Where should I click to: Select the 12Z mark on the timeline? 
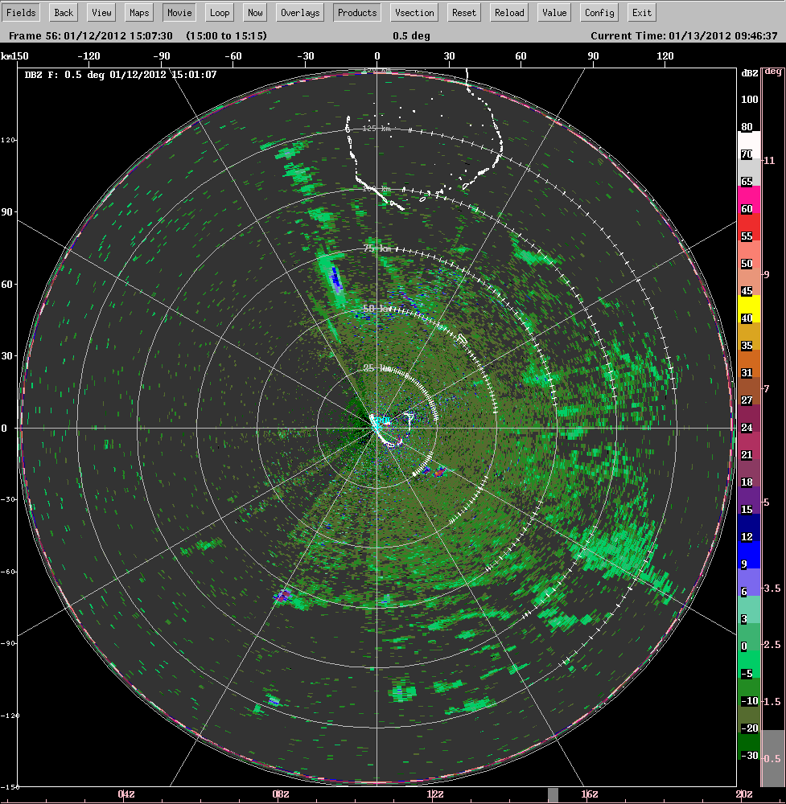[435, 794]
